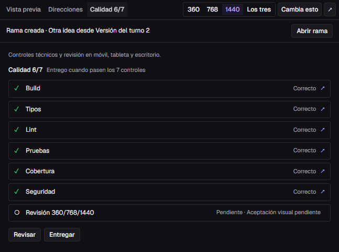339x252 pixels.
Task: Click Entrego cuando pasen los 7 controles
Action: point(96,70)
